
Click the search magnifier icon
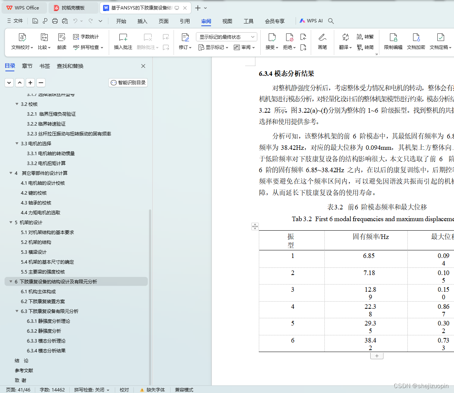tap(331, 21)
